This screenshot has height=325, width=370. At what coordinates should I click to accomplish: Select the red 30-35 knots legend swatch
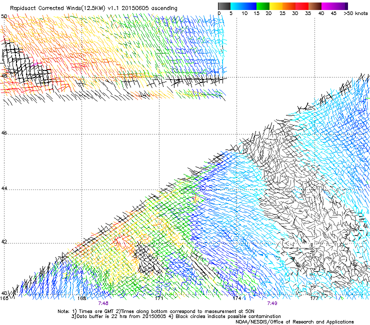[302, 6]
